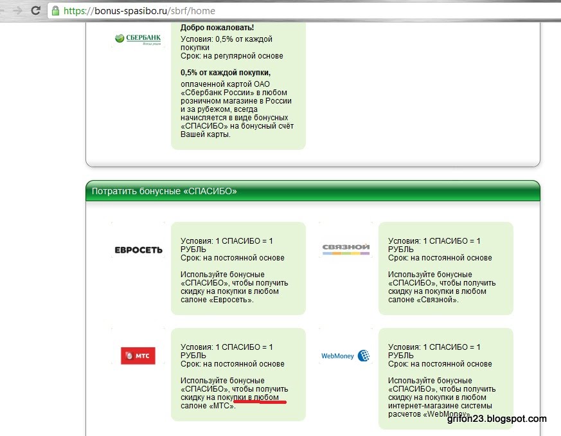Click the red МТС logo
561x436 pixels.
coord(138,356)
